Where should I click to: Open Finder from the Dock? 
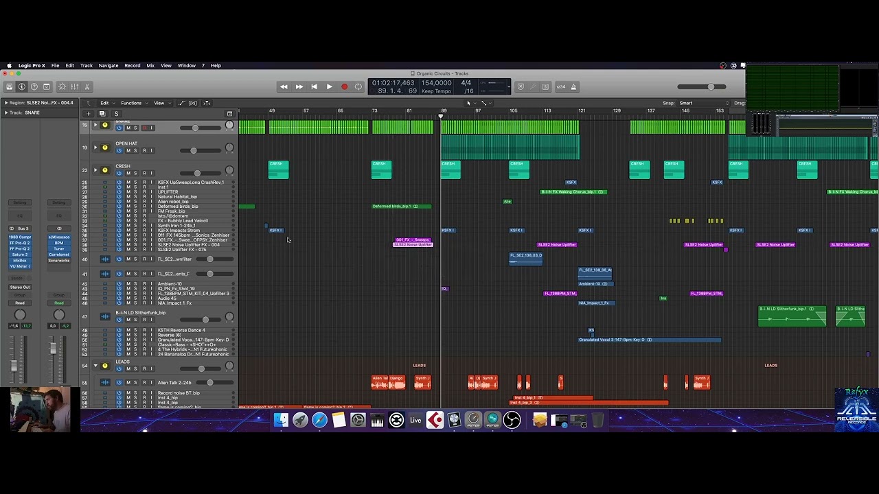[281, 420]
